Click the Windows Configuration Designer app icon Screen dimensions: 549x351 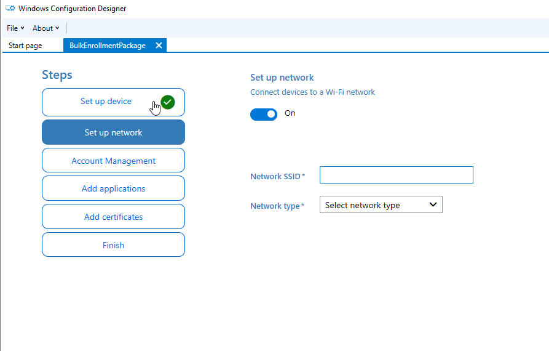[x=10, y=8]
